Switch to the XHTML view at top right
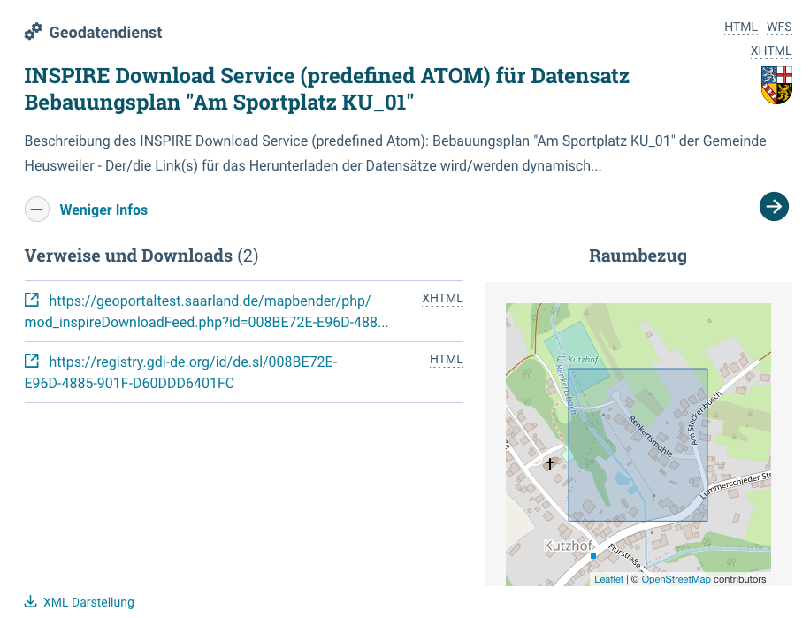 [x=771, y=50]
